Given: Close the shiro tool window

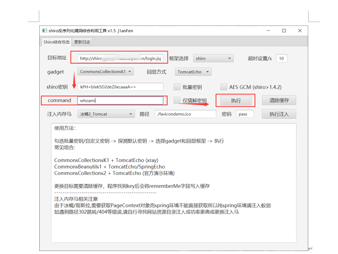Looking at the screenshot, I should click(300, 31).
